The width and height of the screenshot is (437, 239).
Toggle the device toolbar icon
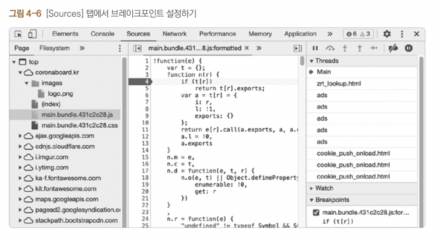point(32,34)
